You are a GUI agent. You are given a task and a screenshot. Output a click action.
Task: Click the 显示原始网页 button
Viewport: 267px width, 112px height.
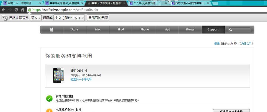[x=98, y=18]
